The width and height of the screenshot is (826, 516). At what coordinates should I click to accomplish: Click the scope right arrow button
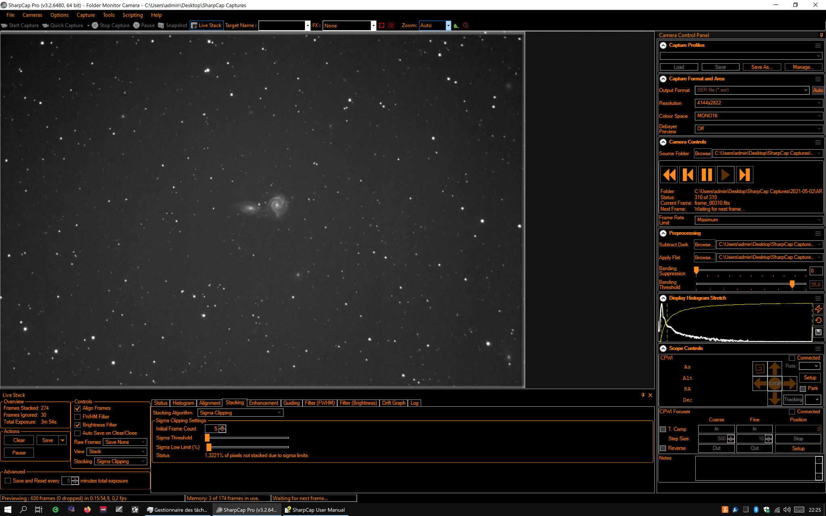pyautogui.click(x=789, y=383)
